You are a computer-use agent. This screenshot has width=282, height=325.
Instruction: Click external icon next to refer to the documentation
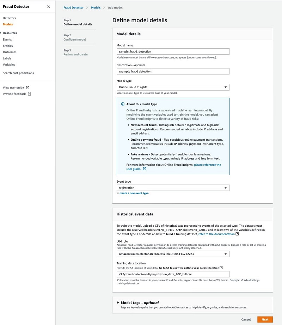coord(237,234)
